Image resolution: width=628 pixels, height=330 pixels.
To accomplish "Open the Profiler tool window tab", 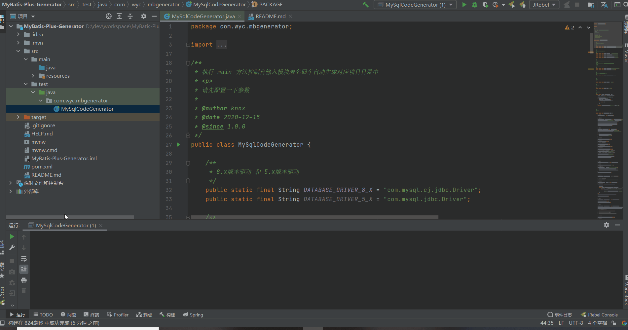I will pos(118,315).
